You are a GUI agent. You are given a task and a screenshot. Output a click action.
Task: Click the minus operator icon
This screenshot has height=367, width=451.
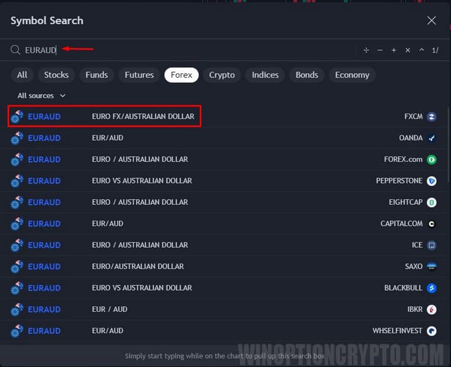pyautogui.click(x=380, y=50)
